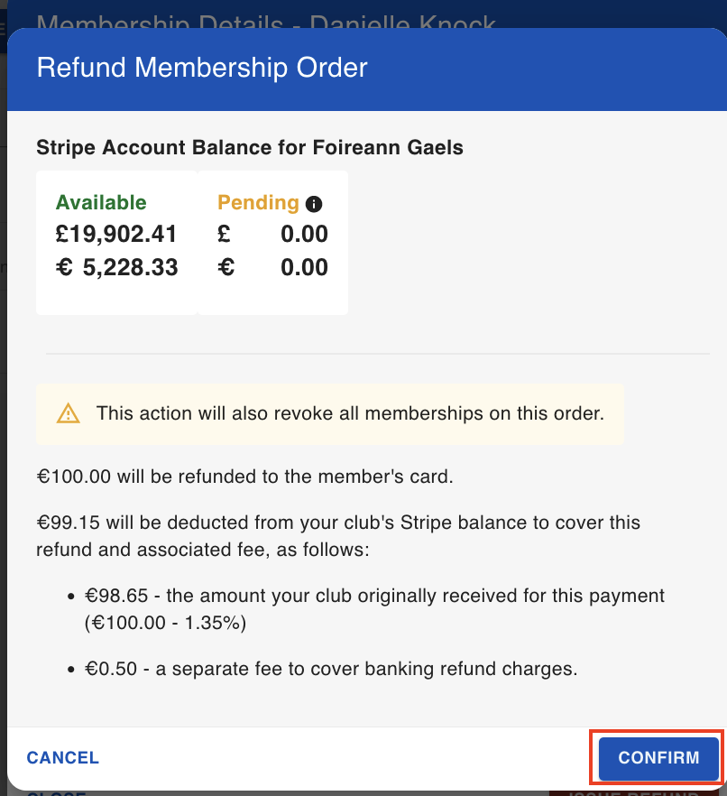Image resolution: width=727 pixels, height=796 pixels.
Task: Click the pending euro amount 0.00
Action: pyautogui.click(x=304, y=267)
